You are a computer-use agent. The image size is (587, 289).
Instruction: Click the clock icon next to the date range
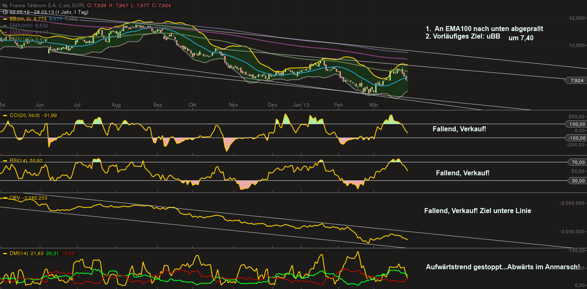click(4, 12)
